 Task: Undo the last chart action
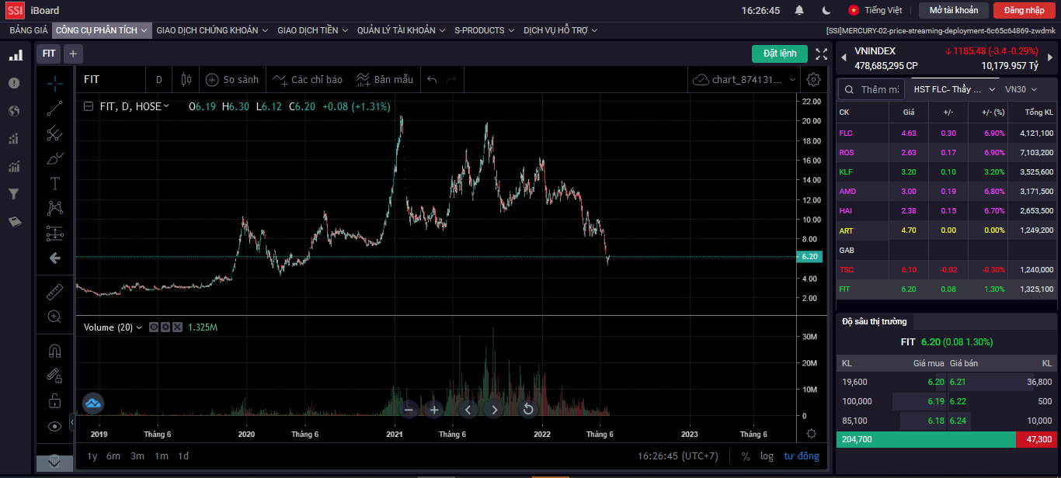click(432, 79)
